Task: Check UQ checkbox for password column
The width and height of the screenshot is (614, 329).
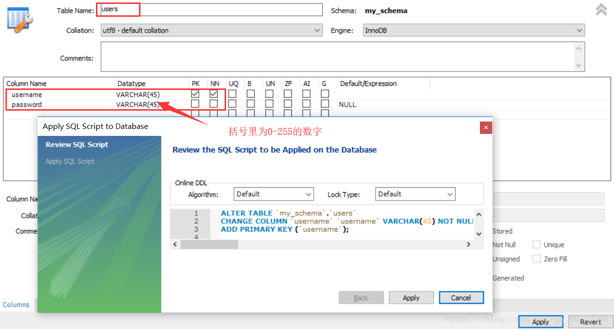Action: point(233,104)
